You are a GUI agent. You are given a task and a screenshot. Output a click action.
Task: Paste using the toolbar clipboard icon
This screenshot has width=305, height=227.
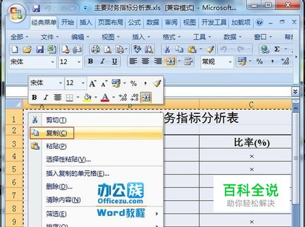192,49
